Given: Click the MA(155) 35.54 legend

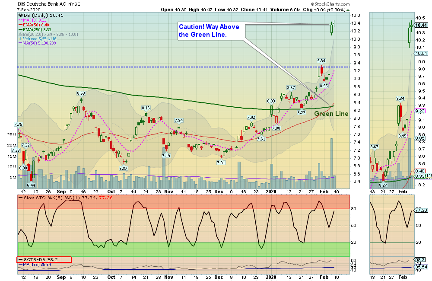Looking at the screenshot, I should click(35, 265).
